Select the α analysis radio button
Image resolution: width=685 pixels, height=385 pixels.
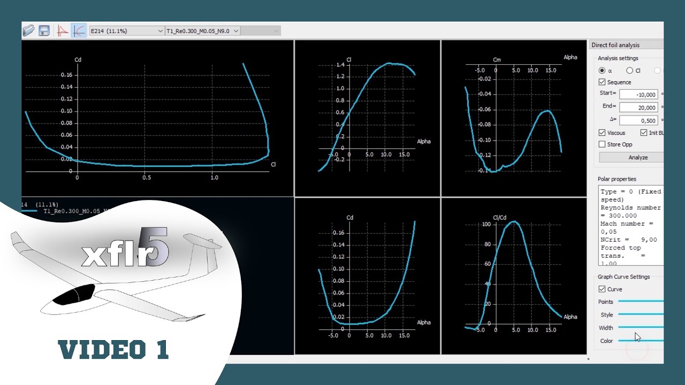pyautogui.click(x=602, y=71)
